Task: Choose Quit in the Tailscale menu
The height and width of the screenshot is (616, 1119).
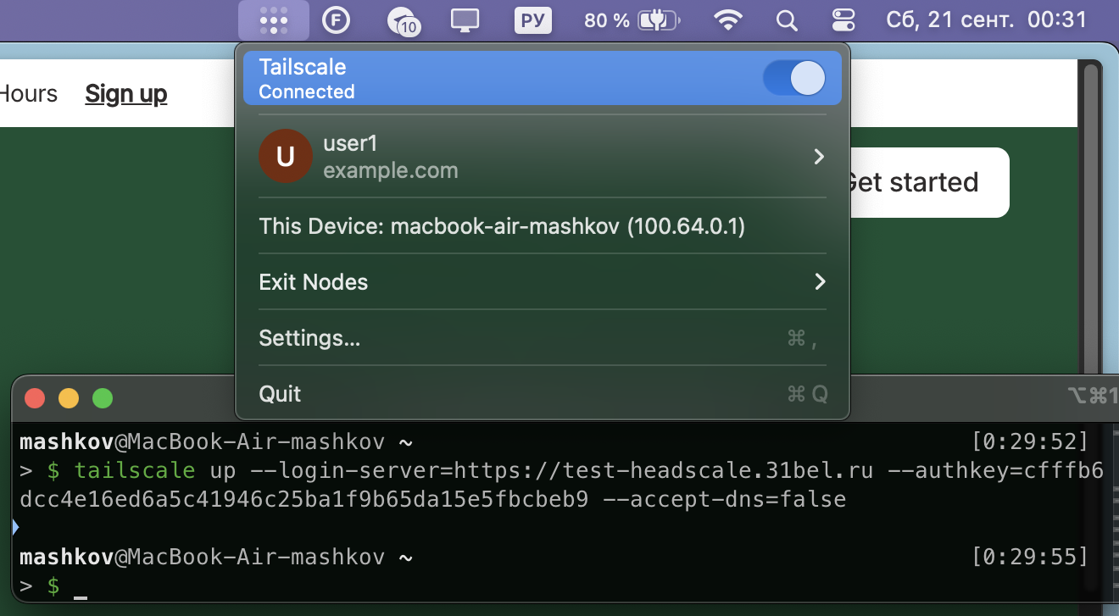Action: (543, 394)
